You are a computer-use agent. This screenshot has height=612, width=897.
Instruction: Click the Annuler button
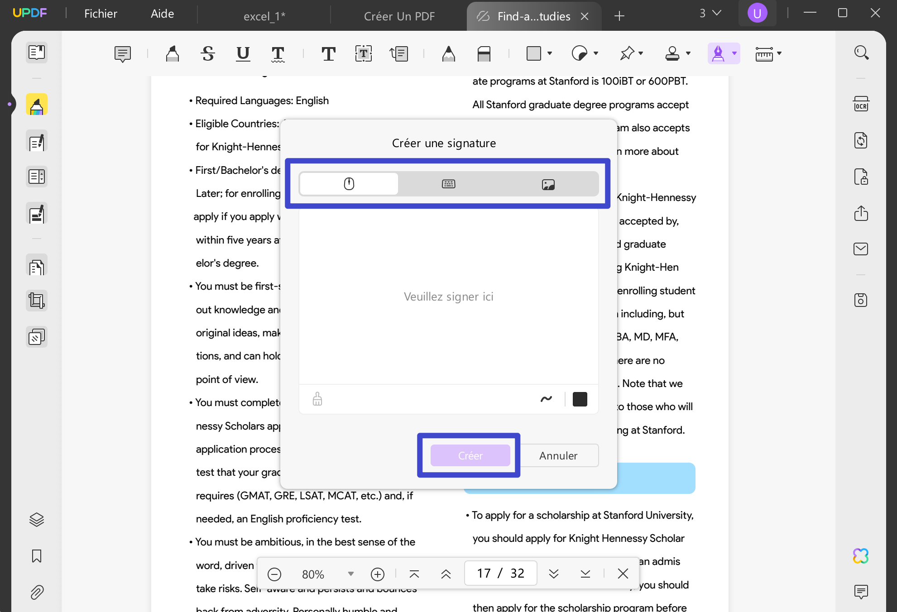pos(559,455)
